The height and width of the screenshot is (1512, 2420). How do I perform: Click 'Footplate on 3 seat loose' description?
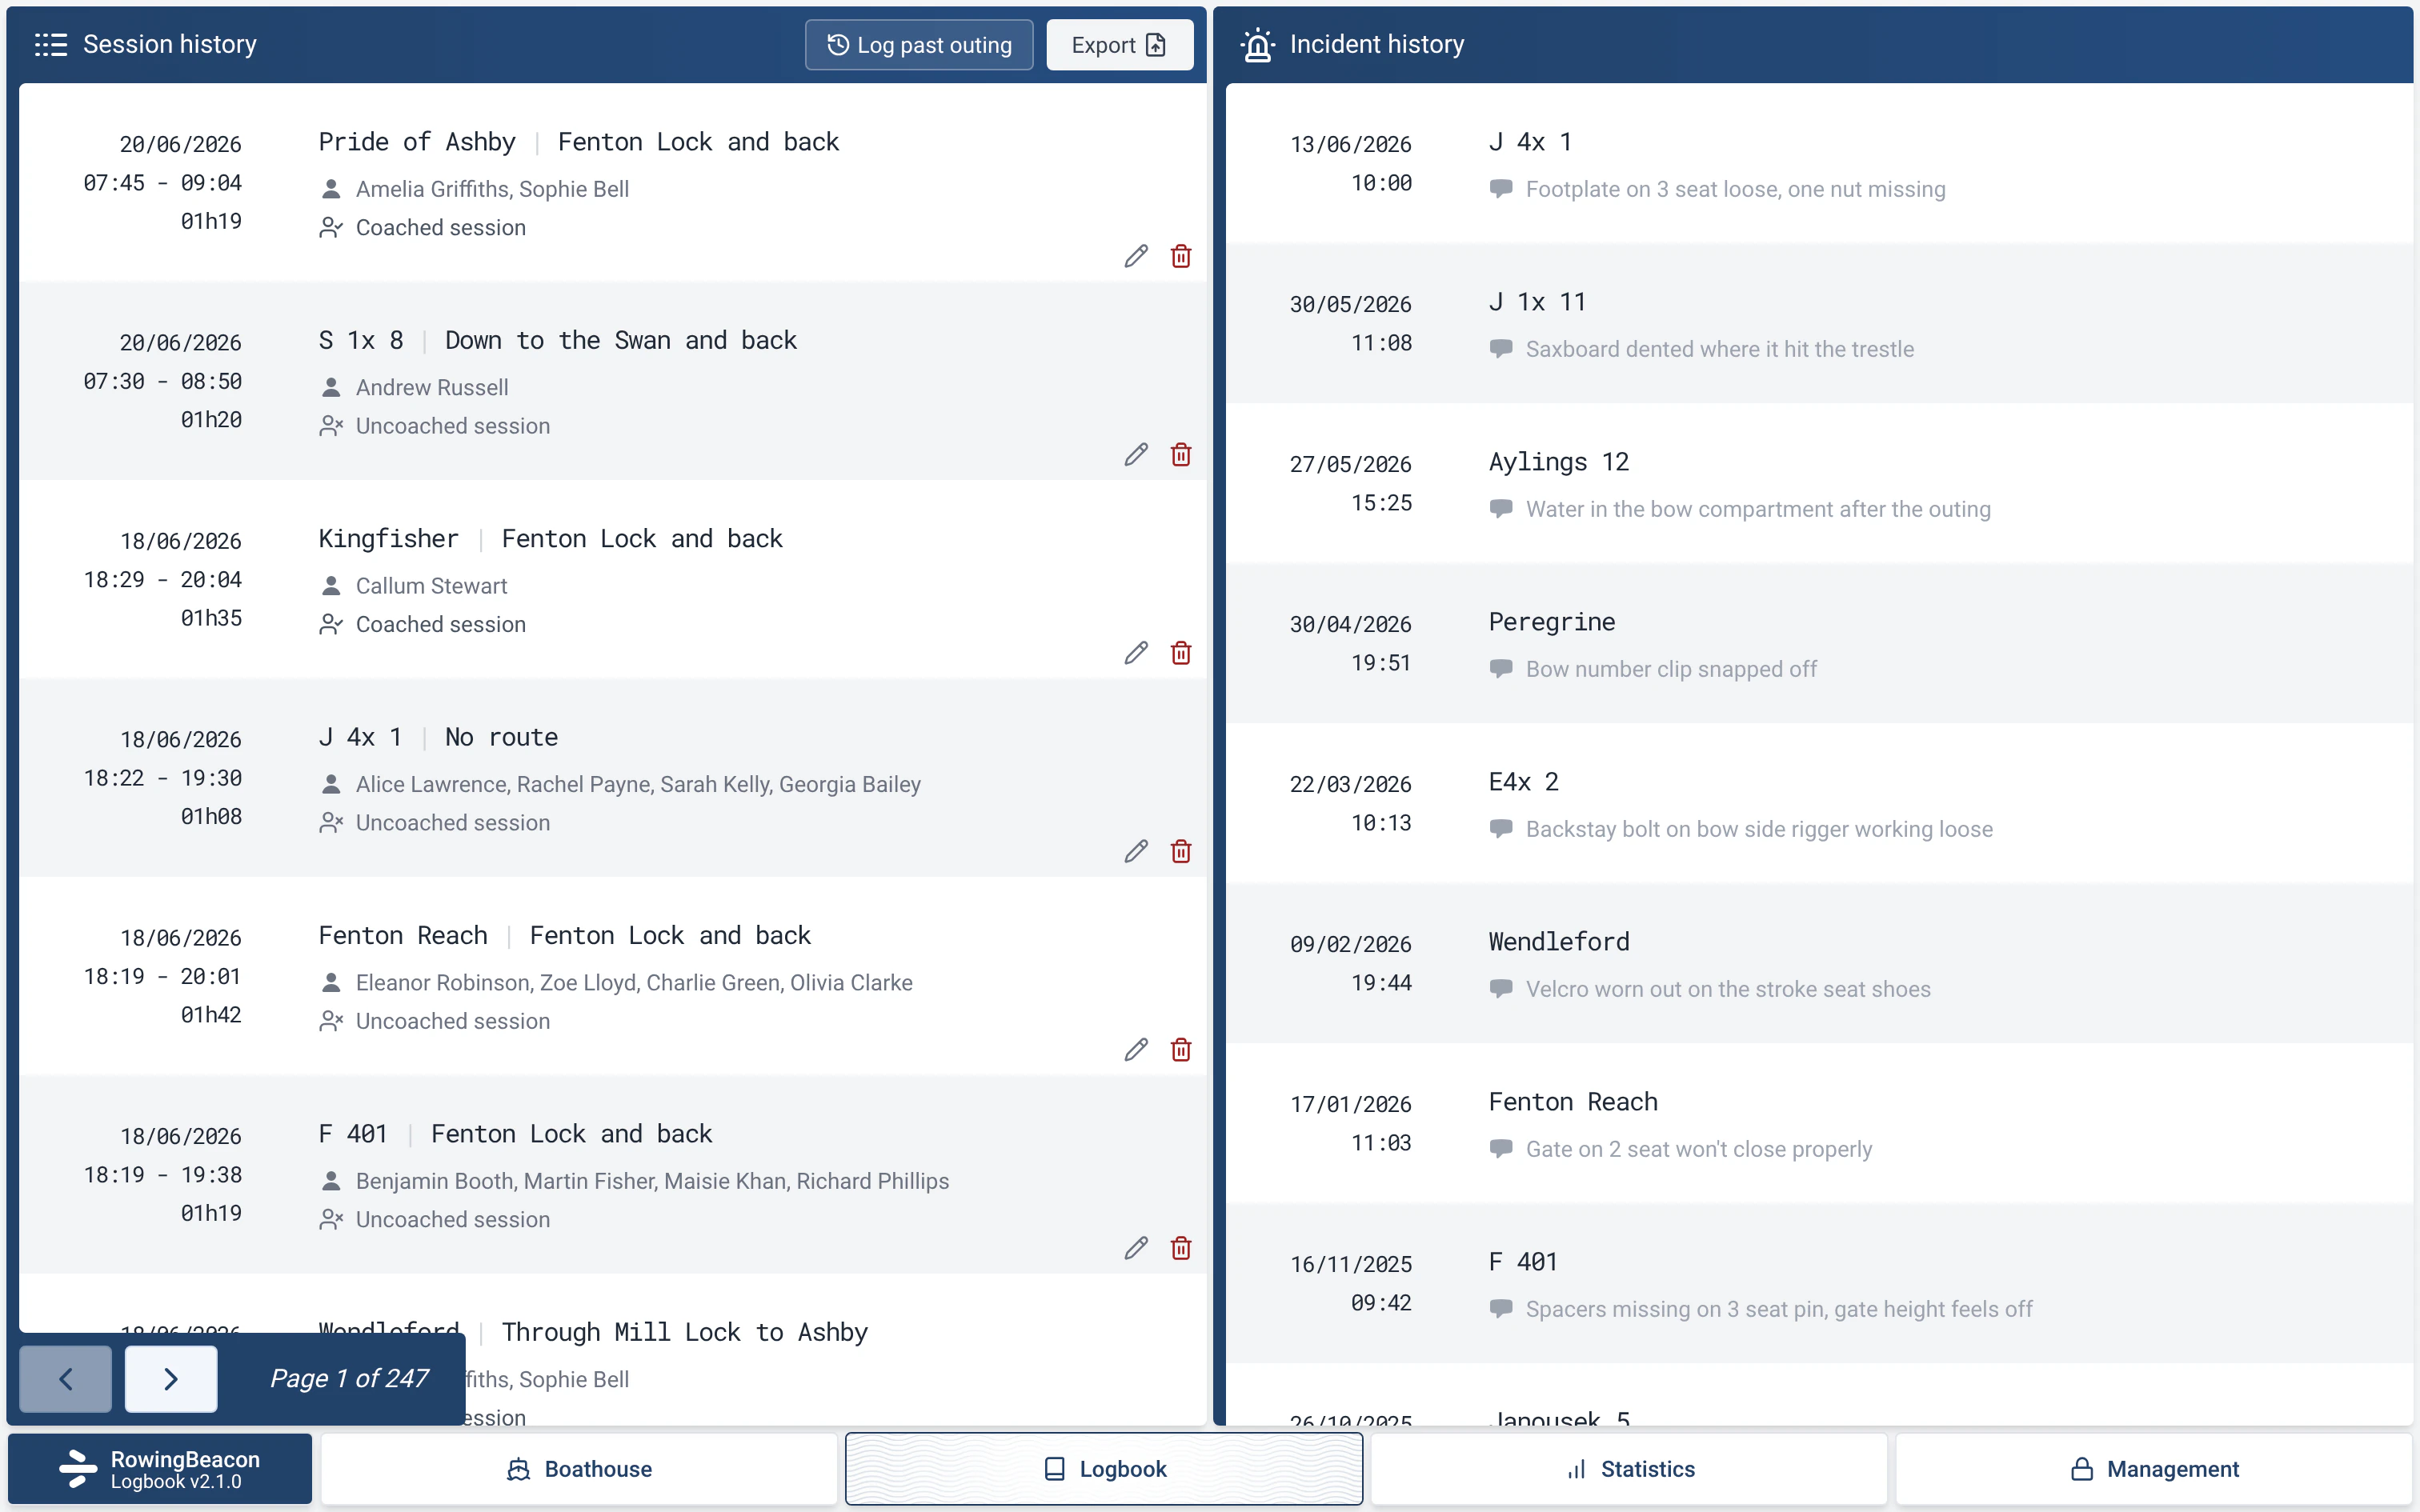point(1735,189)
